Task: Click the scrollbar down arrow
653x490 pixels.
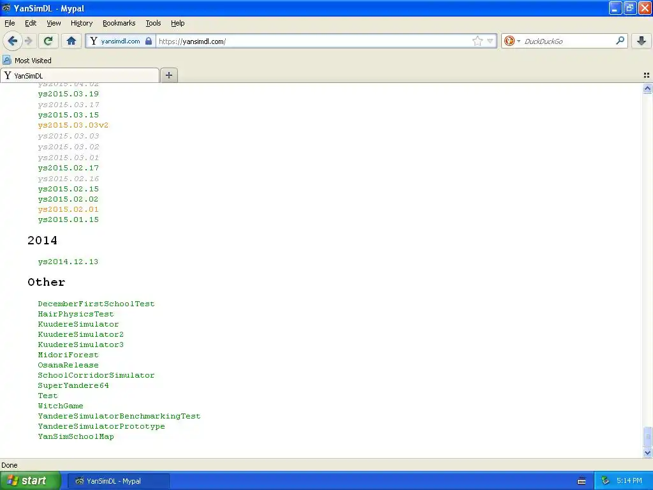Action: coord(647,452)
